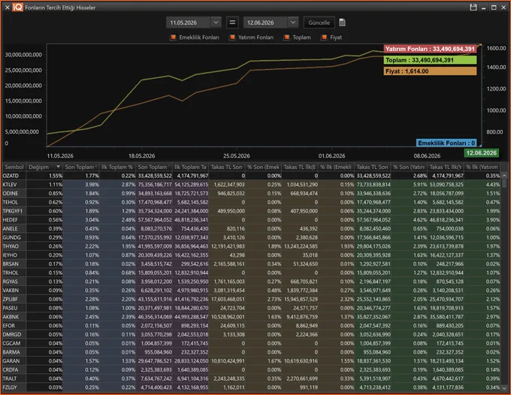Click KTLEV Son Toplam value 75,356,186,717
Screen dimensions: 511x395
[x=155, y=185]
